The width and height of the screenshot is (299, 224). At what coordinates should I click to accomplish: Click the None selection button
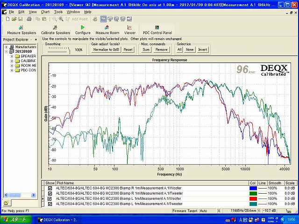pyautogui.click(x=190, y=50)
